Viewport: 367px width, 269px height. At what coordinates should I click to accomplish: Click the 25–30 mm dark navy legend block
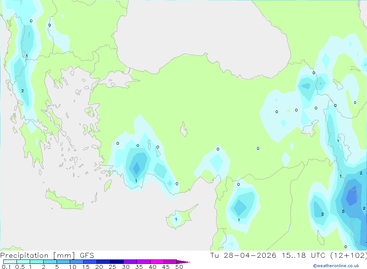tap(117, 262)
